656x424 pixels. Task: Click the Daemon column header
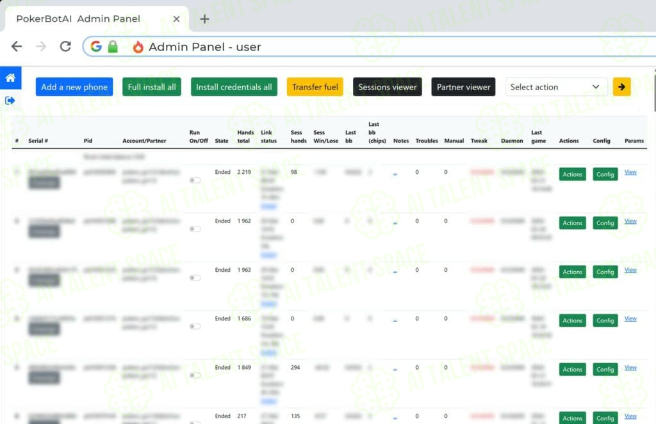tap(512, 141)
